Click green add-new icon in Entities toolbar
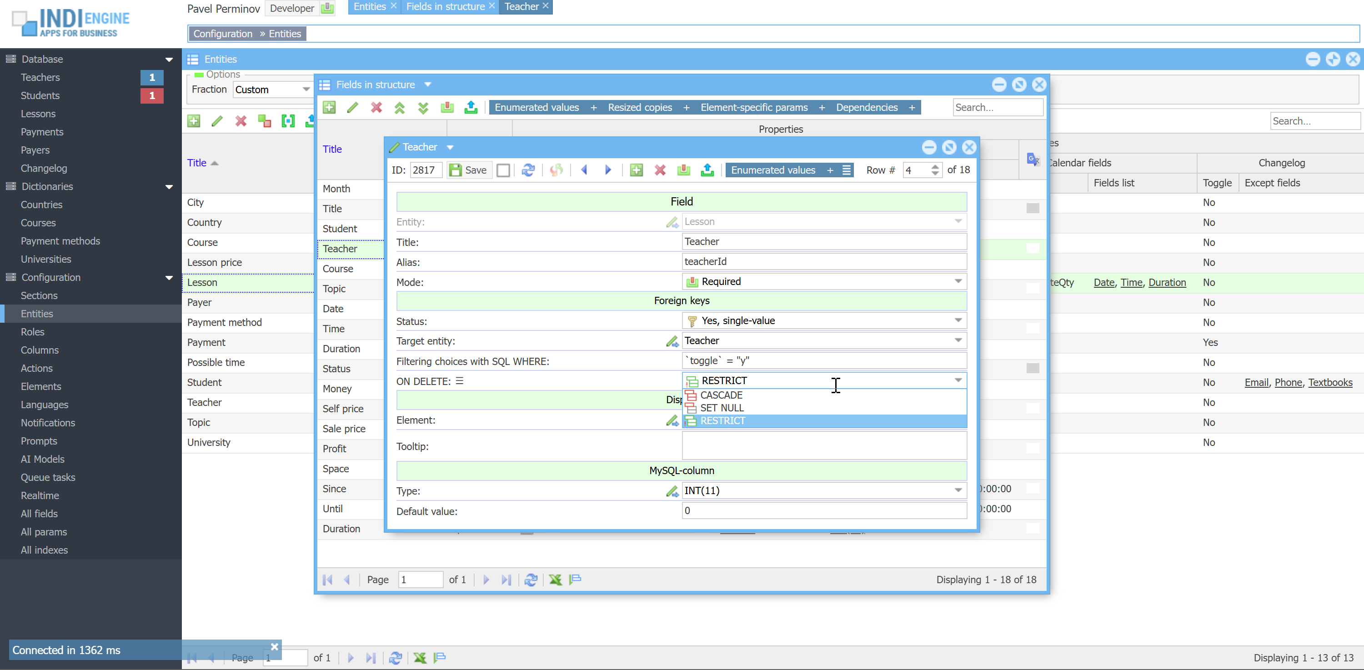 click(194, 121)
